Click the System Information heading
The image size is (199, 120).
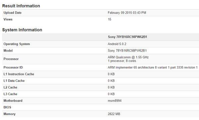pyautogui.click(x=22, y=30)
